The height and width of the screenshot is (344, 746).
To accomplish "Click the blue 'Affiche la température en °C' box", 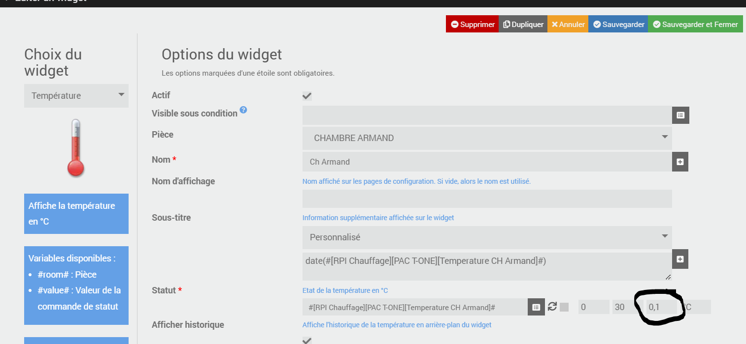I will [76, 214].
